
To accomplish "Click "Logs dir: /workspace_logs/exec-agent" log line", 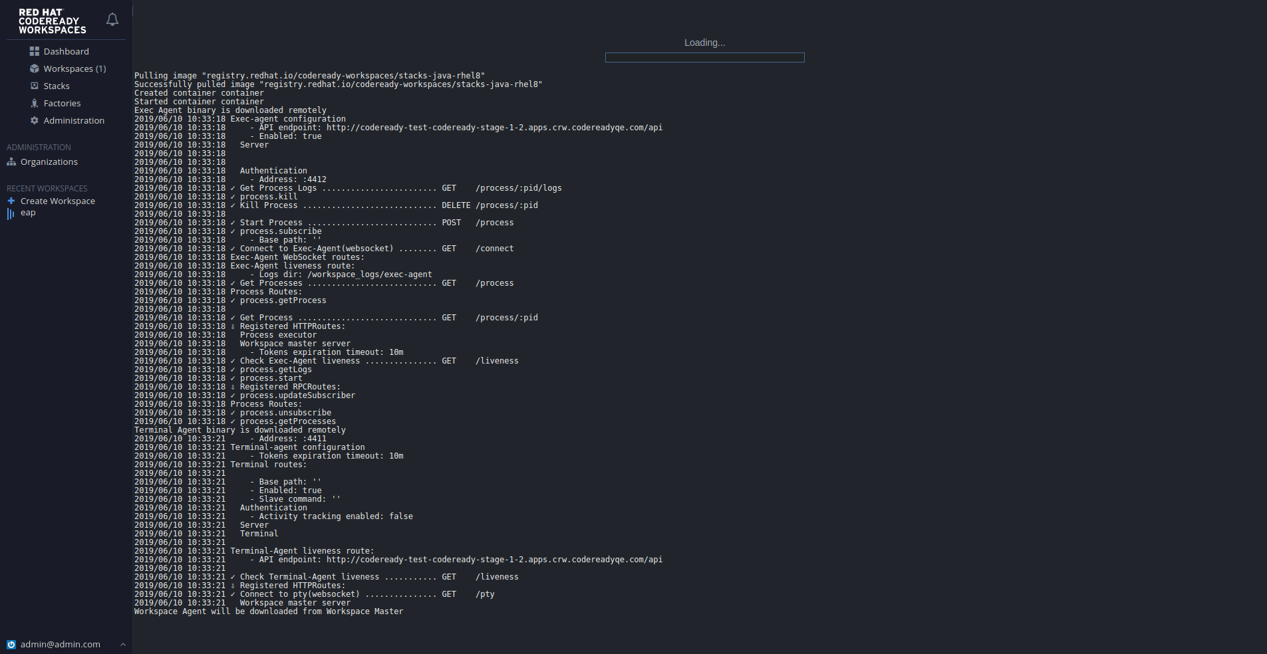I will pyautogui.click(x=283, y=274).
